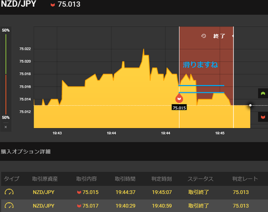Click the 19:43 time axis label
The image size is (268, 212).
click(57, 133)
